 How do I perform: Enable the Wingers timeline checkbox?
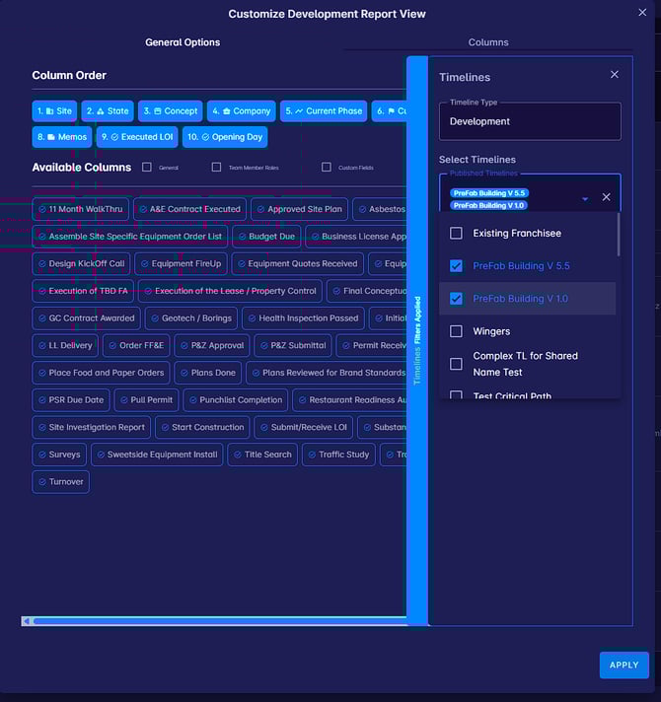[x=456, y=331]
